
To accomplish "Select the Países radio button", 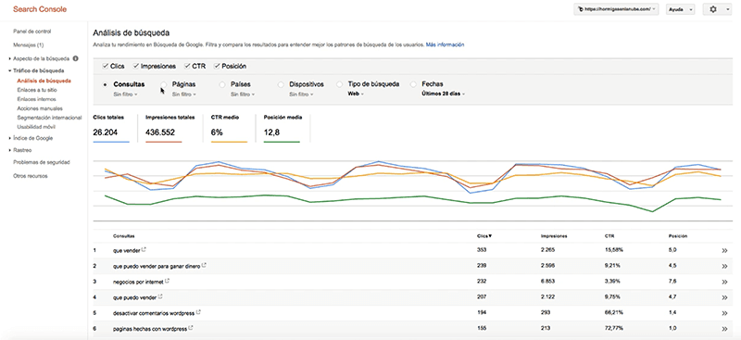I will point(222,84).
